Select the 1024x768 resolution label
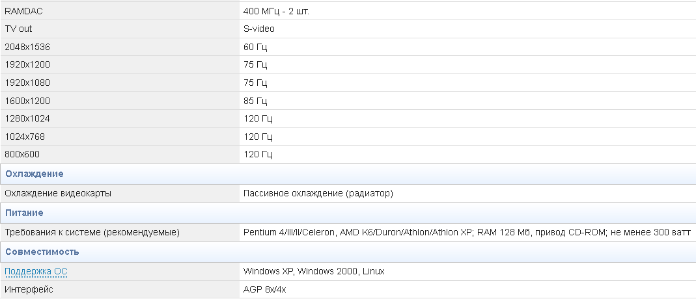 pyautogui.click(x=25, y=137)
